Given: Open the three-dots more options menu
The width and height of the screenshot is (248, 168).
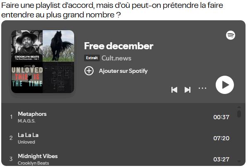Looking at the screenshot, I should [x=202, y=88].
